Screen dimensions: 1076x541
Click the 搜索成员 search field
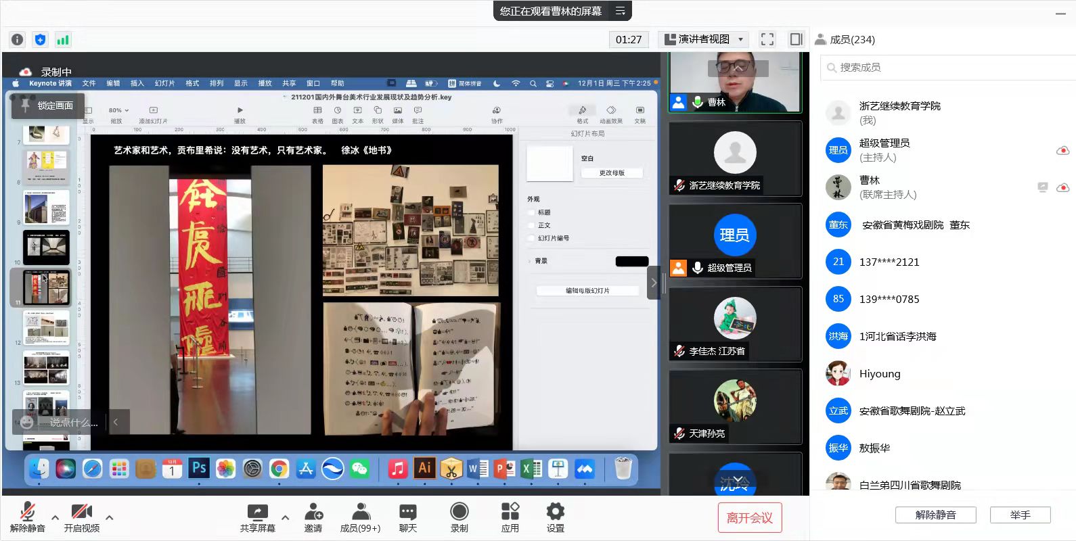click(x=947, y=68)
